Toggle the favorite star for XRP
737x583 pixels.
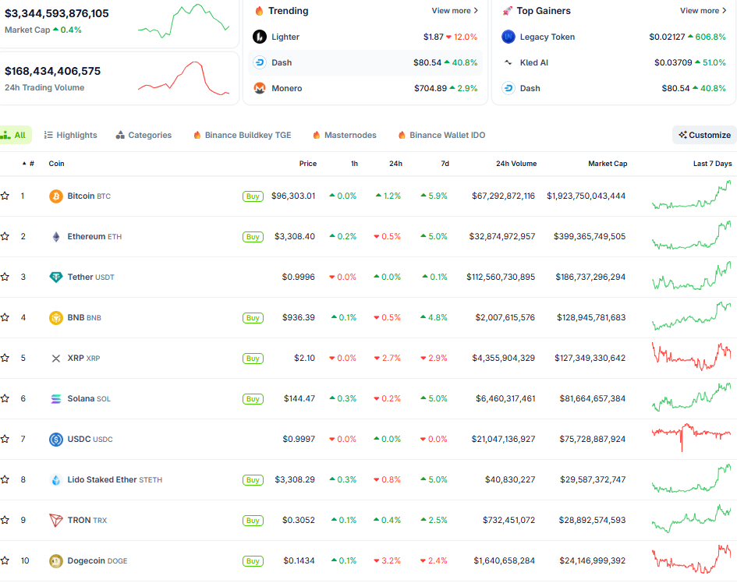click(x=5, y=359)
